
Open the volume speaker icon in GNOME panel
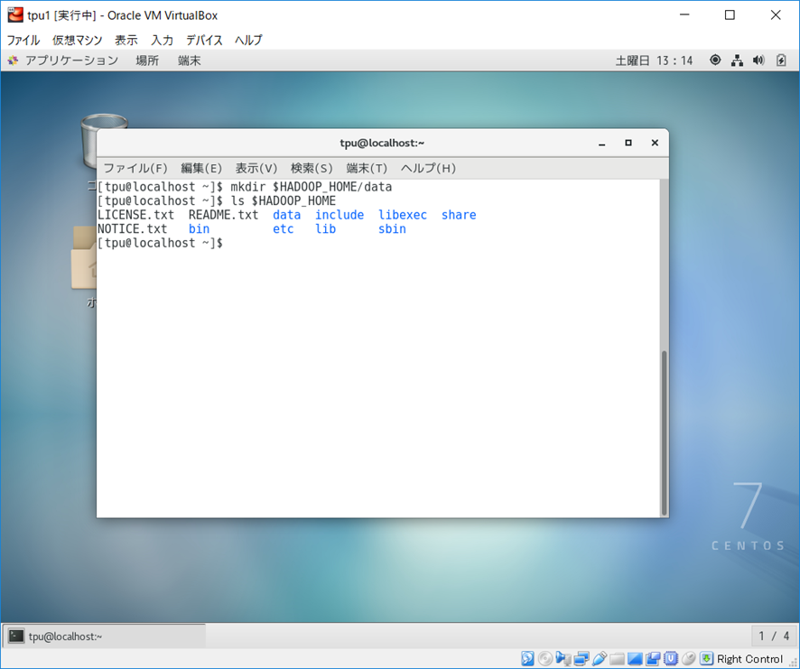[758, 60]
